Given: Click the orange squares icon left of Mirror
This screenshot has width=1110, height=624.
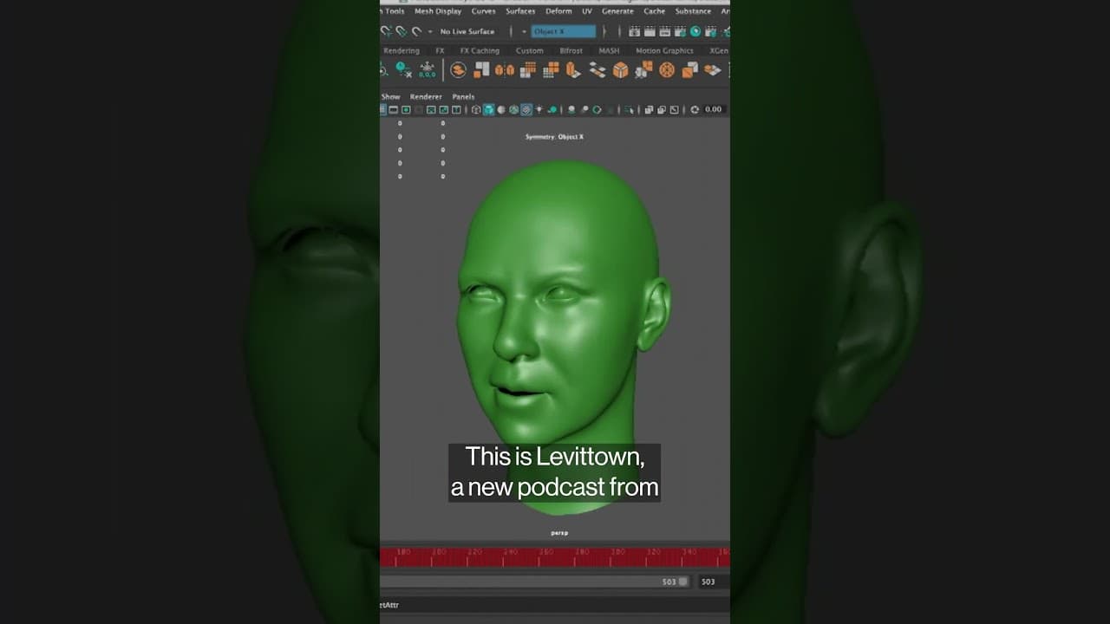Looking at the screenshot, I should pyautogui.click(x=481, y=70).
